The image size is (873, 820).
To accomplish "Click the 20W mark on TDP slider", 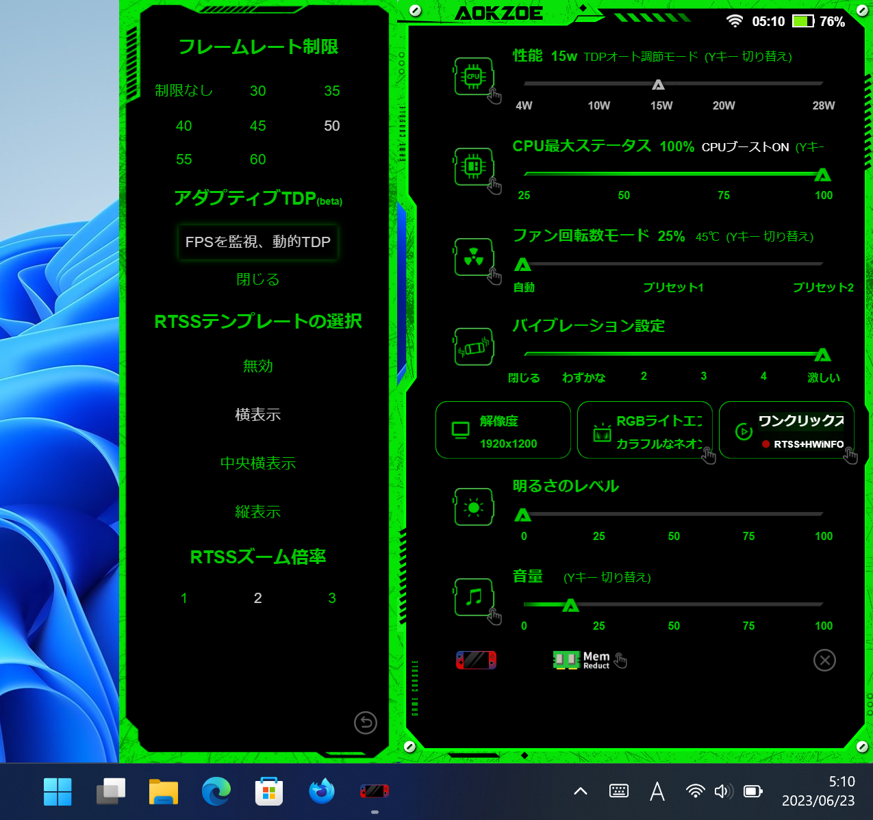I will tap(724, 105).
